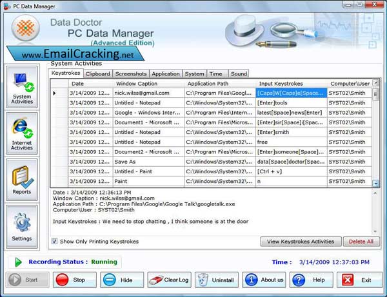The image size is (387, 297).
Task: Click the PC Data Manager title bar icon
Action: pyautogui.click(x=7, y=6)
